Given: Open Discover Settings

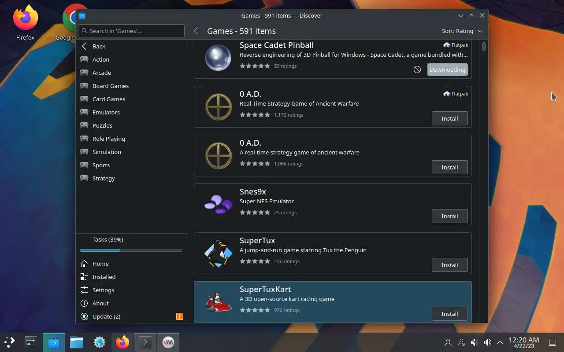Looking at the screenshot, I should [131, 290].
